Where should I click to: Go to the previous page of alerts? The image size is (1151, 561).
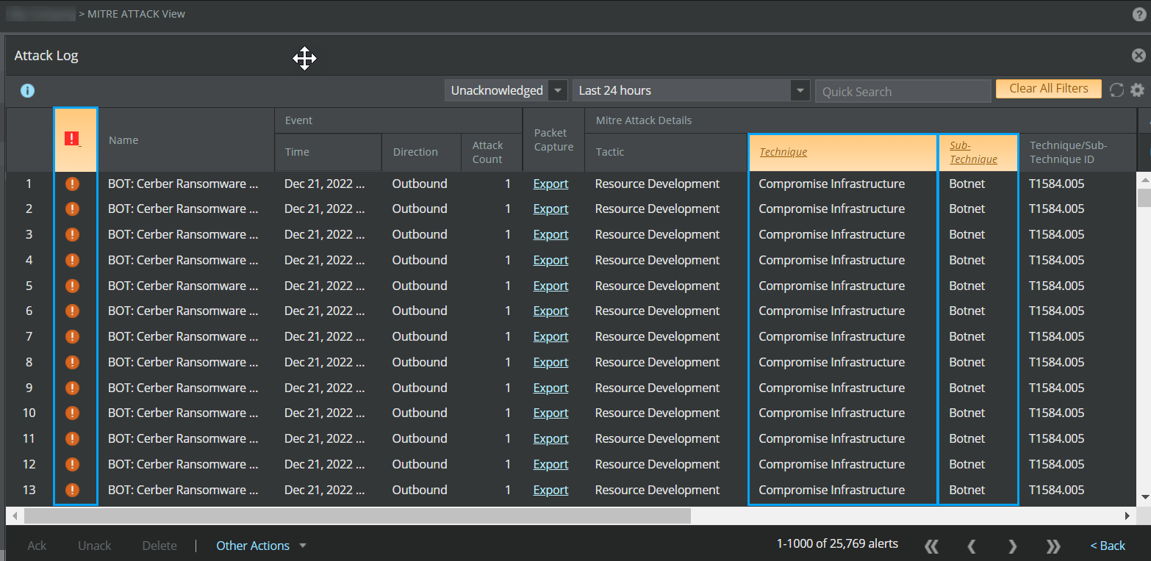click(x=972, y=546)
